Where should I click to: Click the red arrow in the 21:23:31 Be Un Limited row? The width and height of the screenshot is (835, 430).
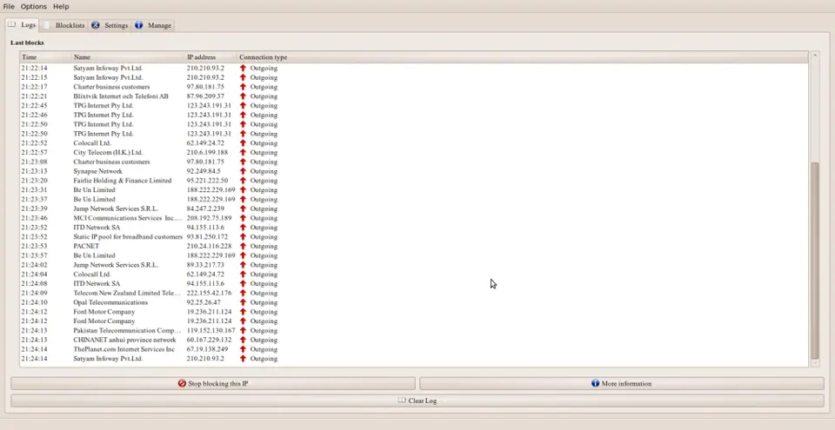point(243,190)
